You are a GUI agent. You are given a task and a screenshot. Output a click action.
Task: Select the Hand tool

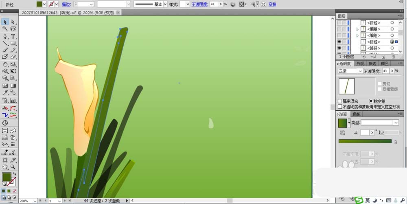coord(5,167)
